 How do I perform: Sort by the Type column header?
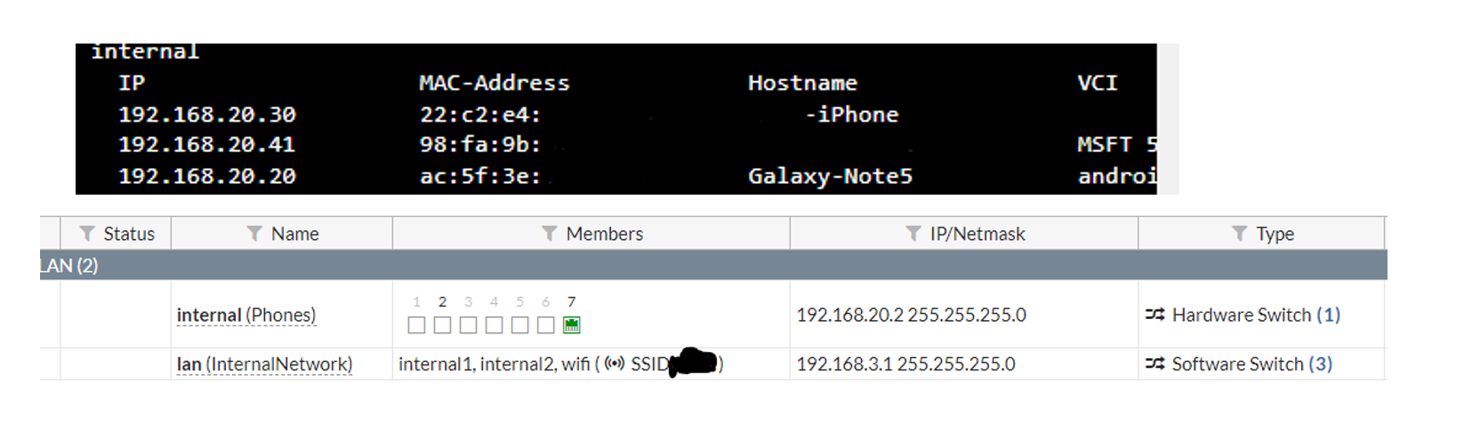pyautogui.click(x=1275, y=234)
